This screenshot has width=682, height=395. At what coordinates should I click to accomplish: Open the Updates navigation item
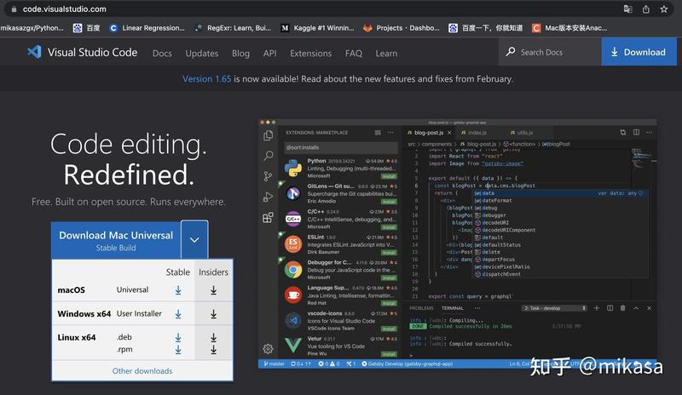point(202,53)
